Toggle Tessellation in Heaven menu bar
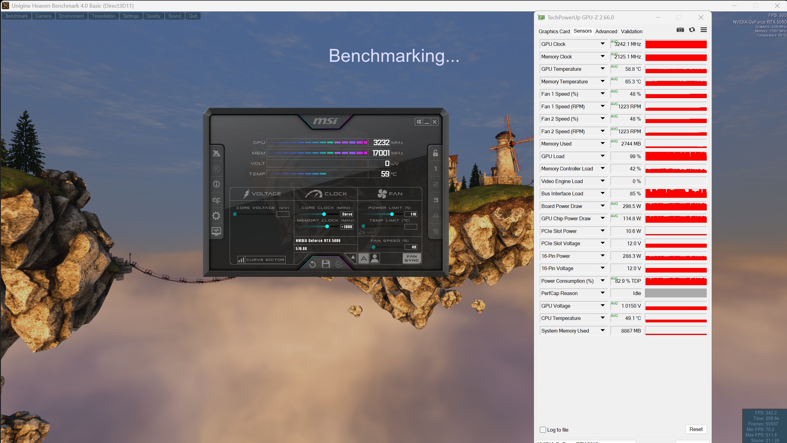The image size is (787, 443). [x=104, y=16]
